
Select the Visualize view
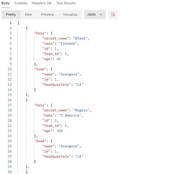(70, 15)
